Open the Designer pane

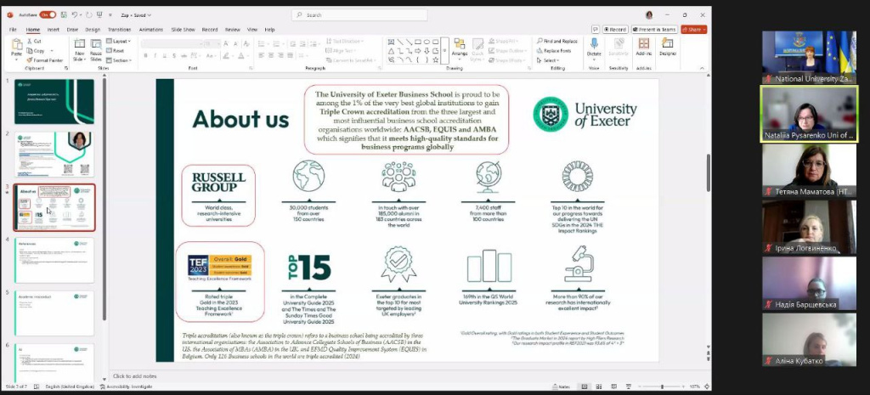point(668,48)
